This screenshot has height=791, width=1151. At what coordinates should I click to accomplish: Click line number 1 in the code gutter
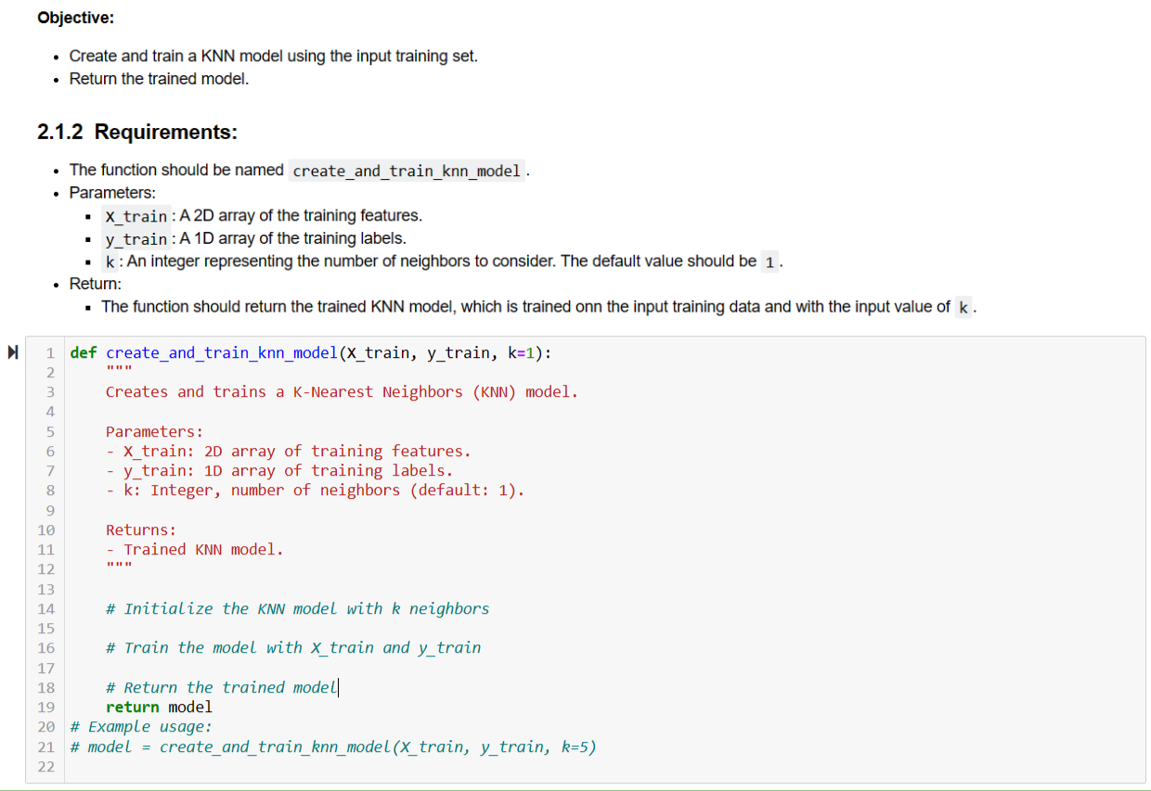(49, 352)
